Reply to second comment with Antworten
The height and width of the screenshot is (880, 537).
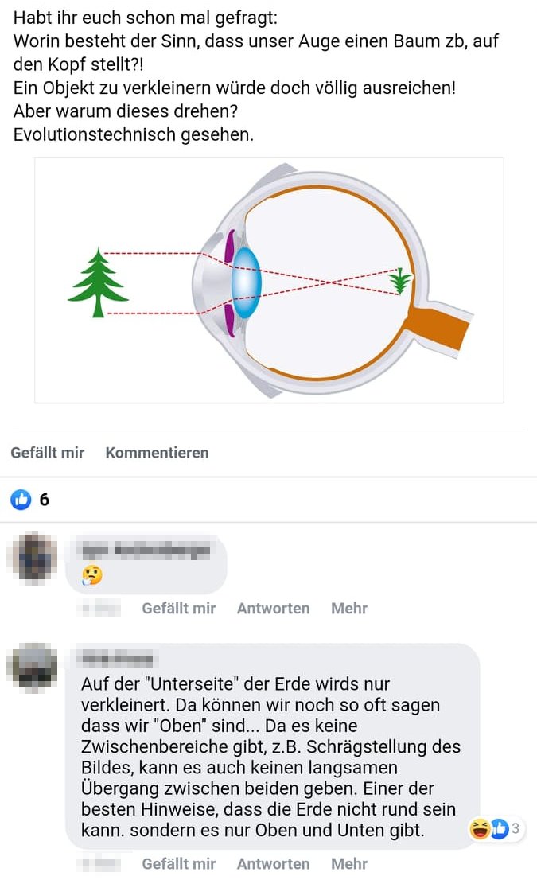[273, 864]
